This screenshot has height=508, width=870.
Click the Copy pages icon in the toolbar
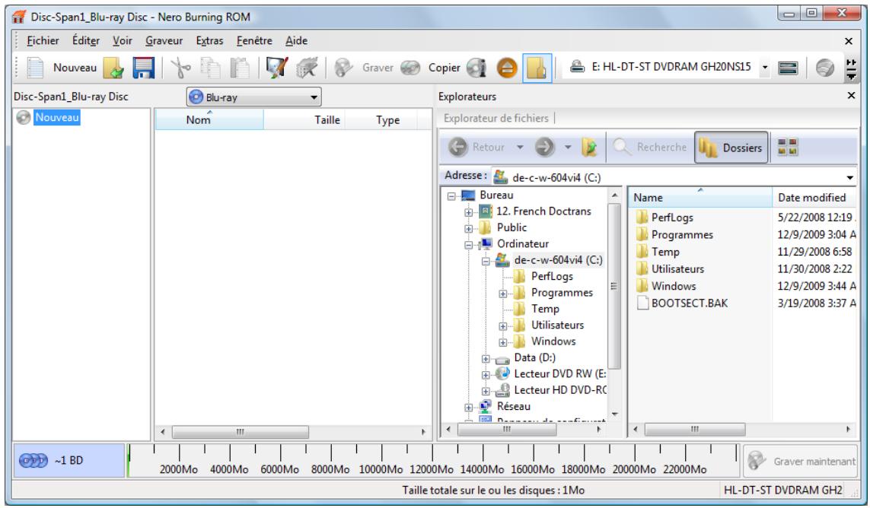(210, 68)
